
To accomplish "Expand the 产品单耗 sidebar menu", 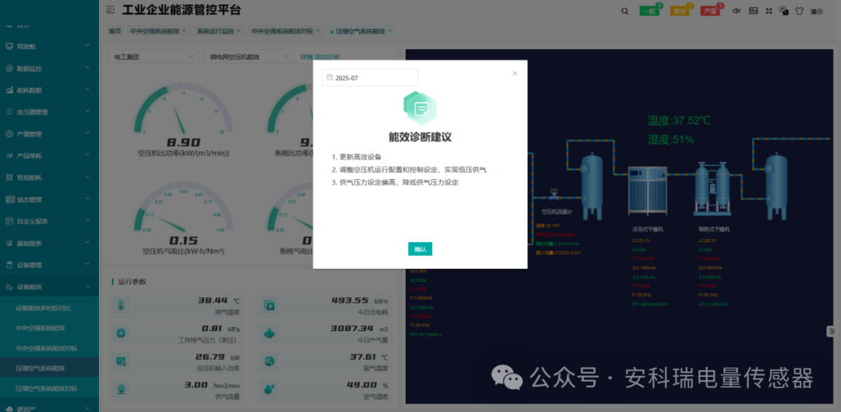I will [x=49, y=156].
